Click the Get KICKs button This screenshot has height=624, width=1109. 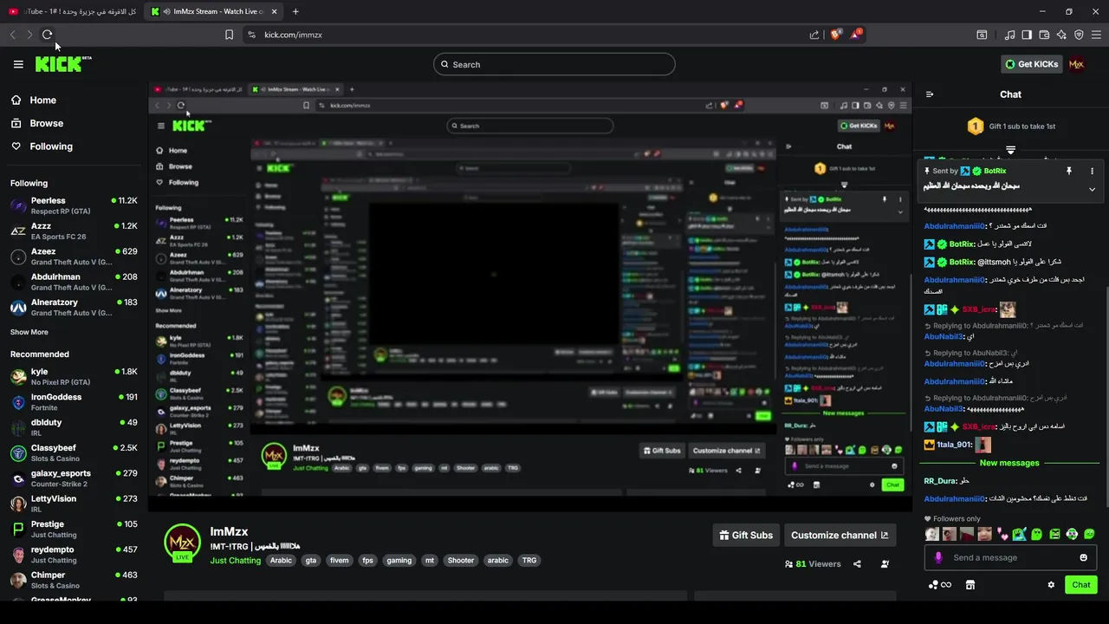(1031, 64)
